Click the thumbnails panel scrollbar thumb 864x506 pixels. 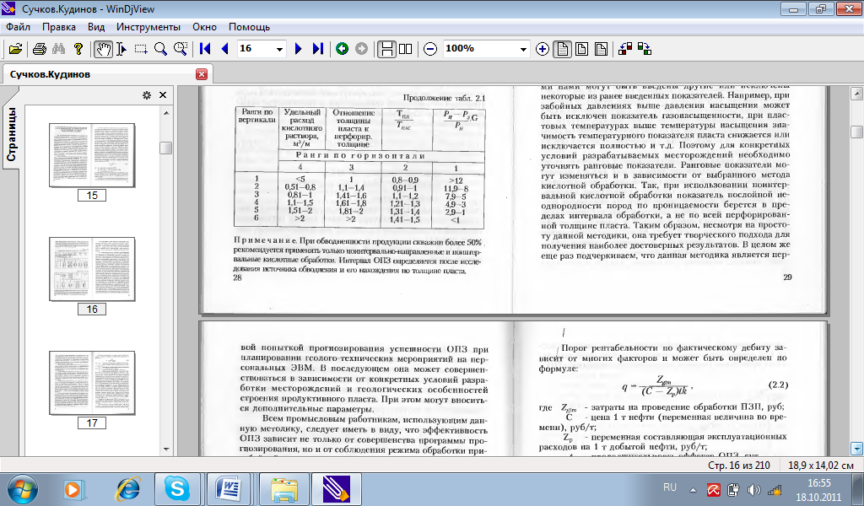click(166, 148)
